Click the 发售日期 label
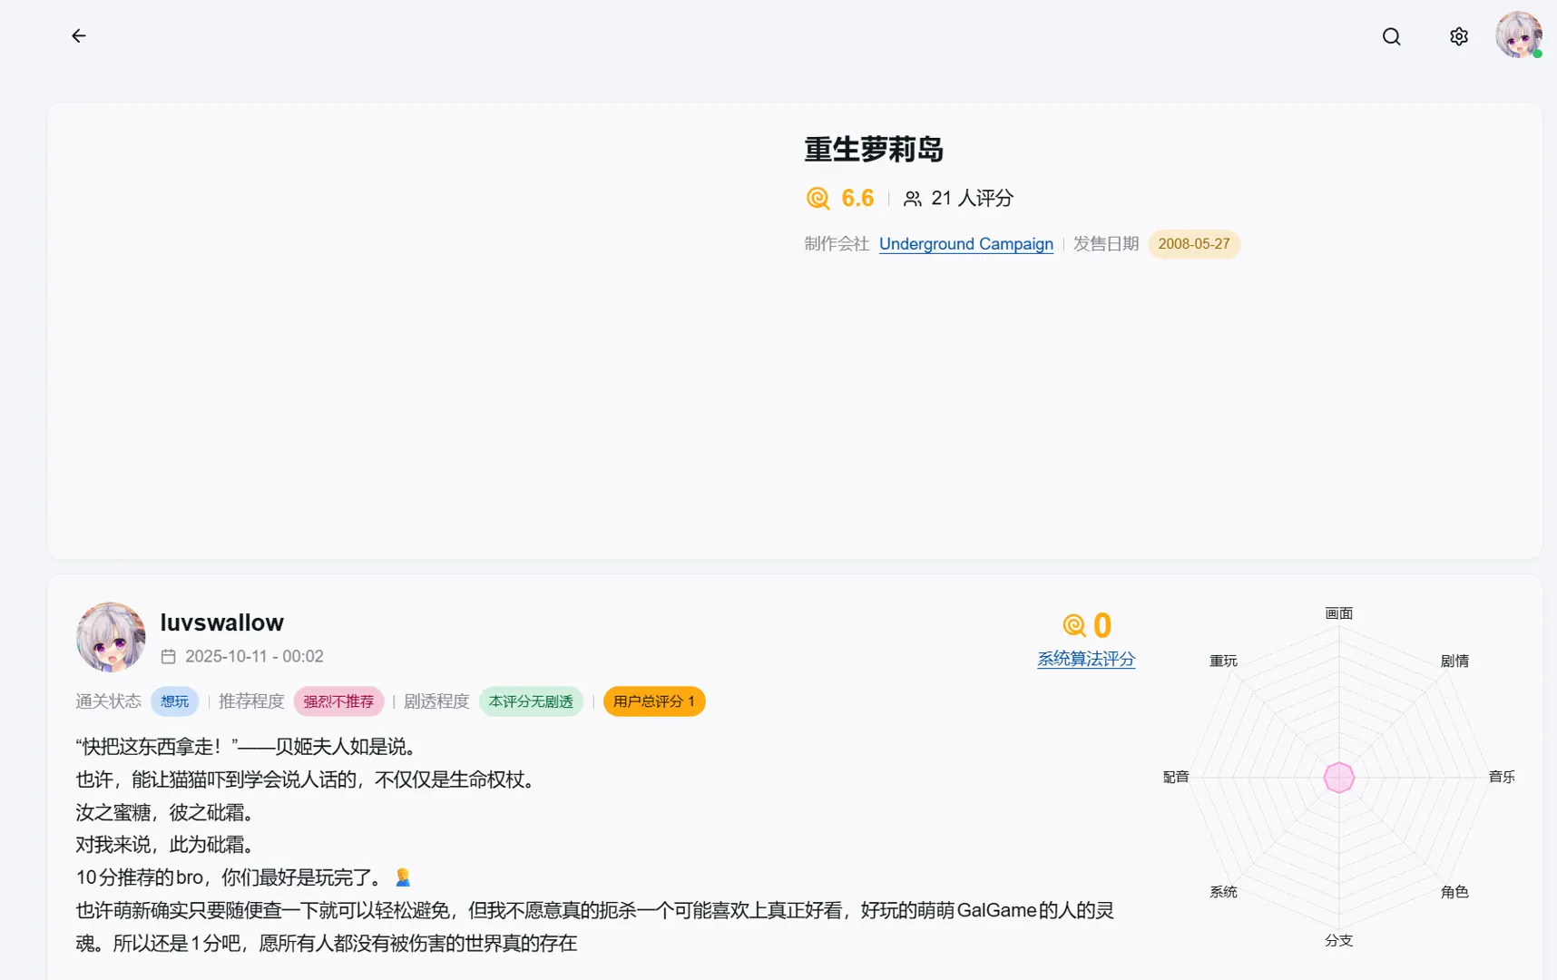 point(1106,244)
